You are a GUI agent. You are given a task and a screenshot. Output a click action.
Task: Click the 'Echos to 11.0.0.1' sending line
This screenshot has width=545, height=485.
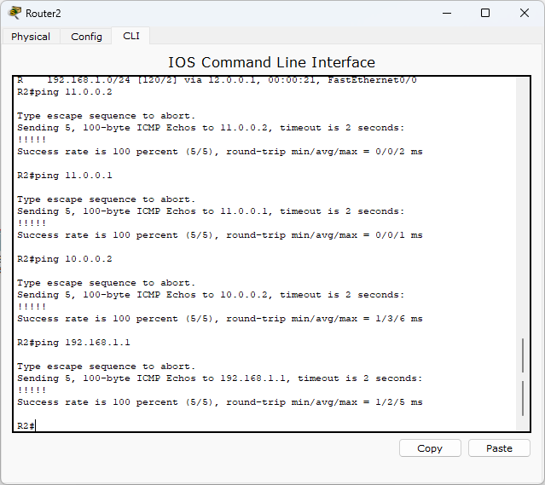point(211,211)
